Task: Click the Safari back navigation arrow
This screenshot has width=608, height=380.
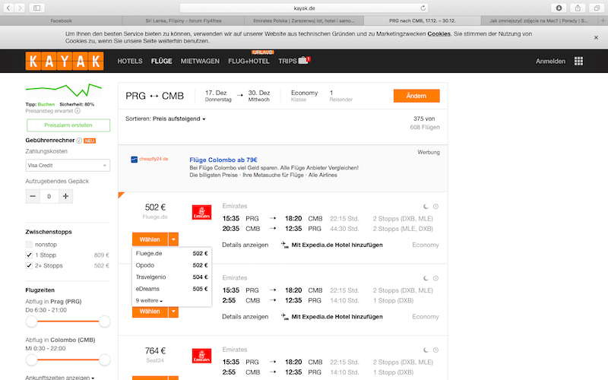Action: click(8, 8)
